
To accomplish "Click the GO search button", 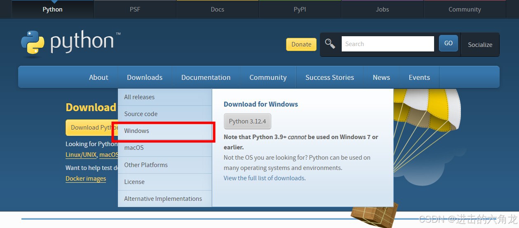I will 449,43.
